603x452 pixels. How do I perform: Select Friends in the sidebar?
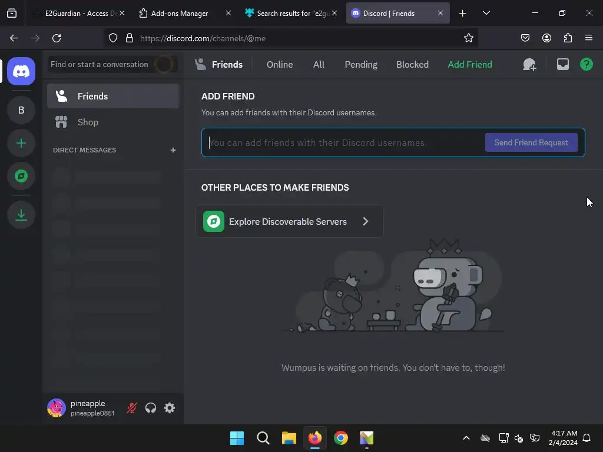tap(113, 96)
